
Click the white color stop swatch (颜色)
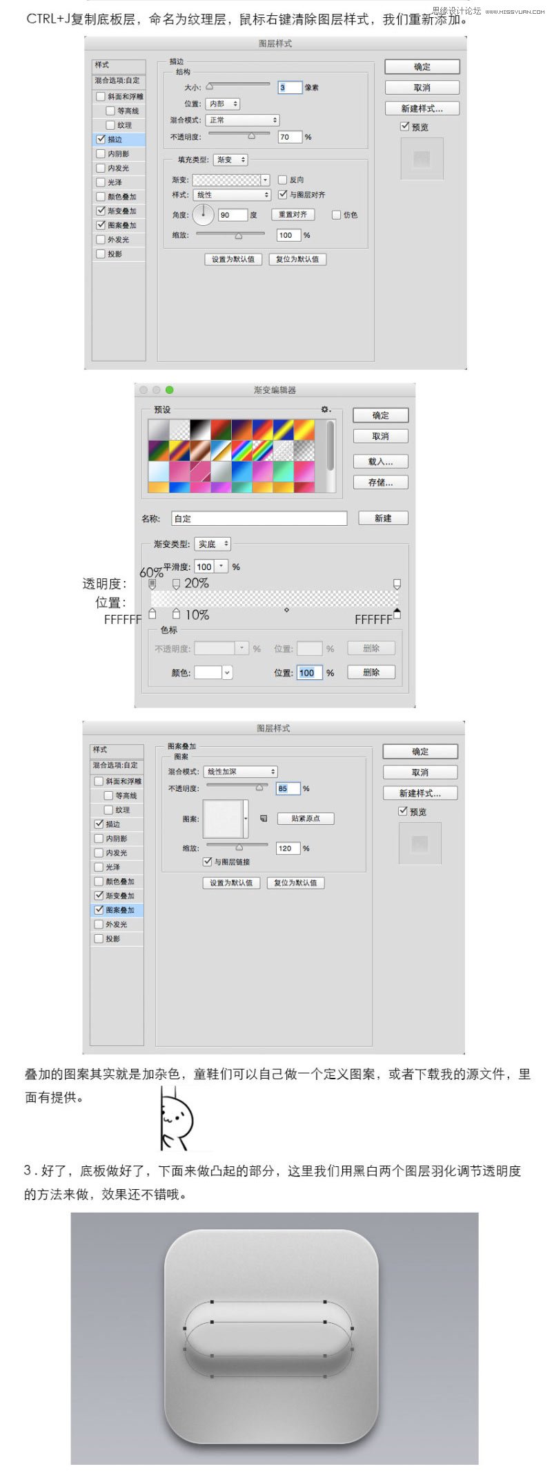[208, 672]
